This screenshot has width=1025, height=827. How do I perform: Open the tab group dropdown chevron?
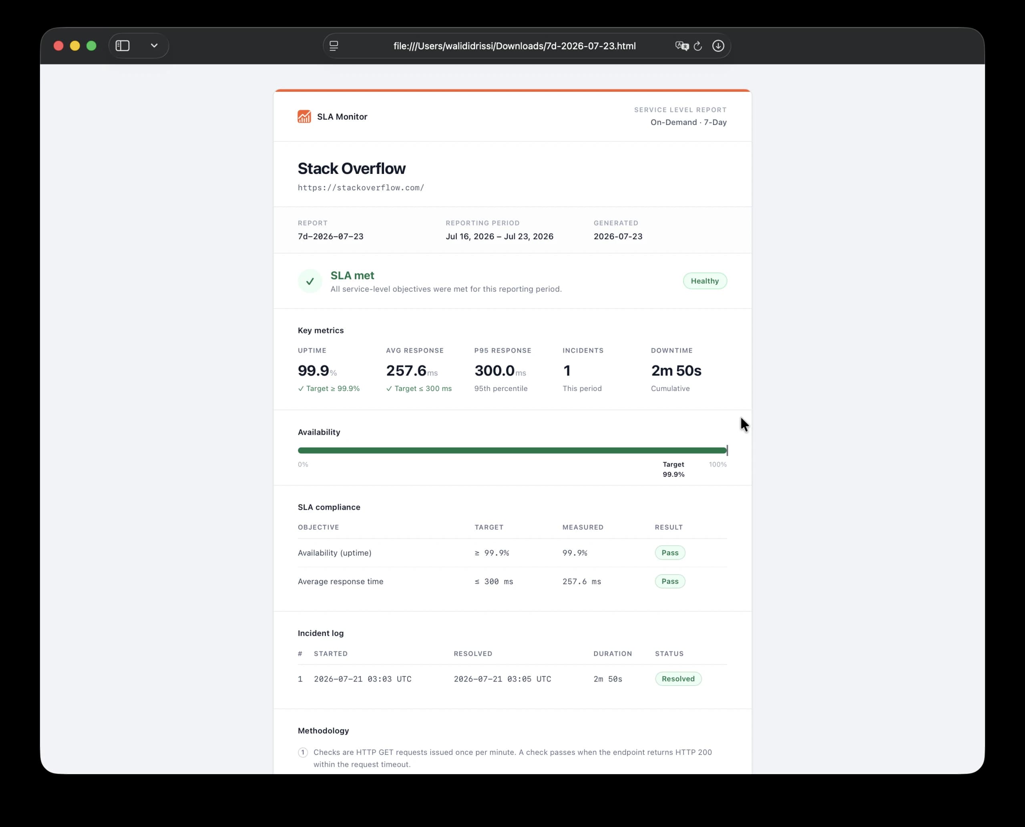pyautogui.click(x=154, y=46)
